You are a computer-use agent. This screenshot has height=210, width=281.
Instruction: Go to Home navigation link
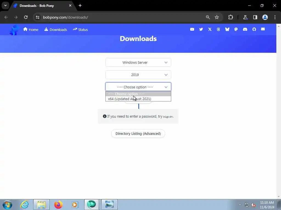tap(31, 30)
